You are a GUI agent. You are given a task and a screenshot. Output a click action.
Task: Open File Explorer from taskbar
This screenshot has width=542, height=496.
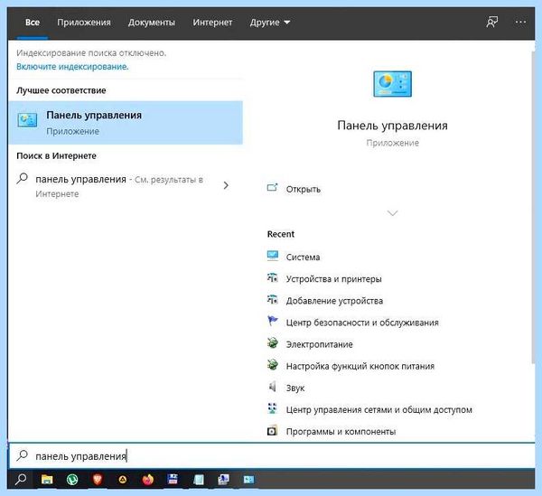[47, 479]
